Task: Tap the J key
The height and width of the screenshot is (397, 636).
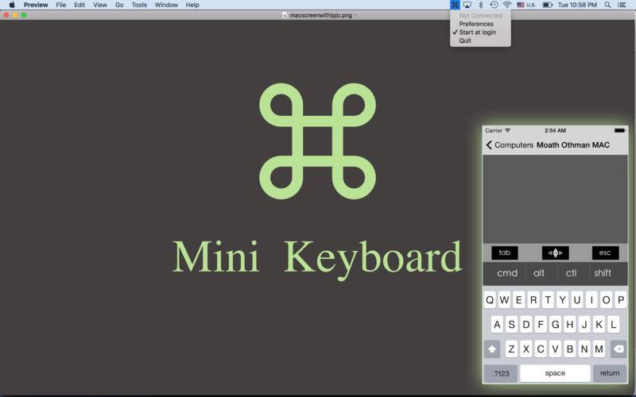Action: pyautogui.click(x=584, y=325)
